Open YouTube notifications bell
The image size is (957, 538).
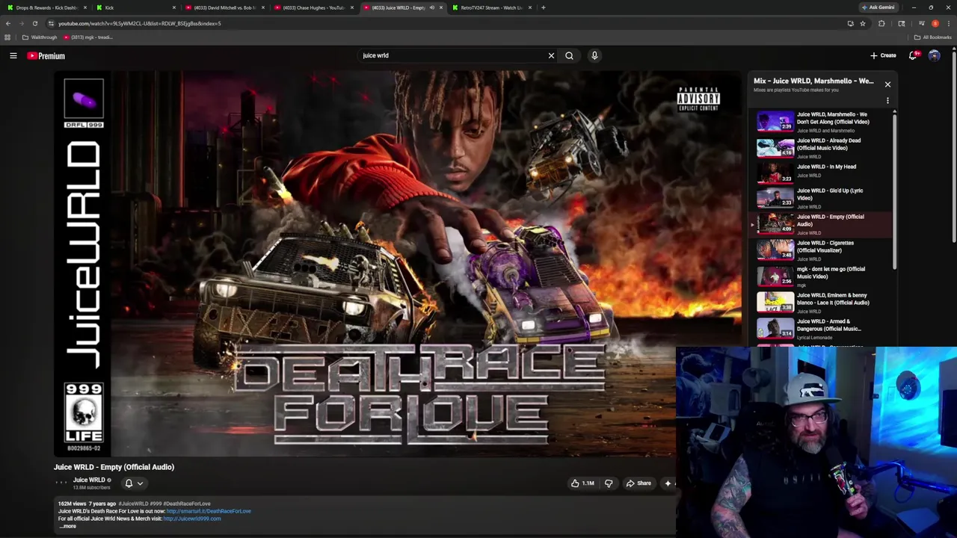point(914,55)
